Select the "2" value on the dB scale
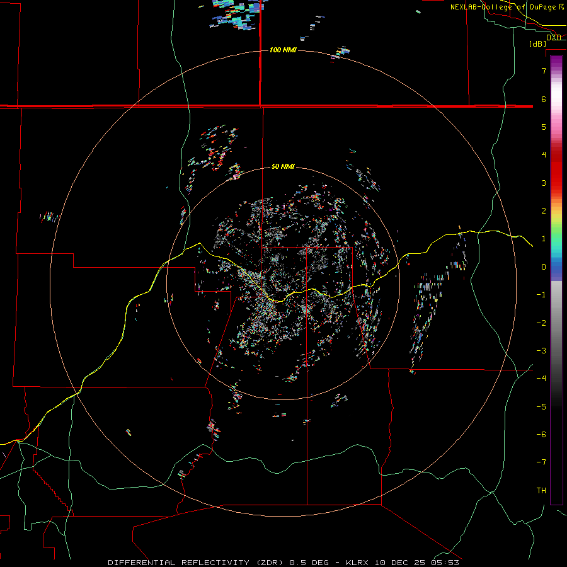Viewport: 567px width, 567px height. click(544, 211)
